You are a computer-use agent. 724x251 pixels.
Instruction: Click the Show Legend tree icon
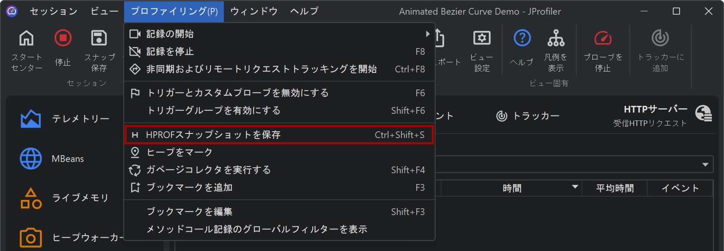556,38
